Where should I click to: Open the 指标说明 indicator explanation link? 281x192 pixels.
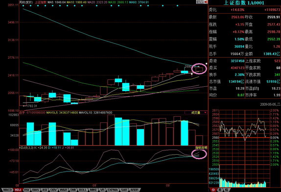pos(201,147)
